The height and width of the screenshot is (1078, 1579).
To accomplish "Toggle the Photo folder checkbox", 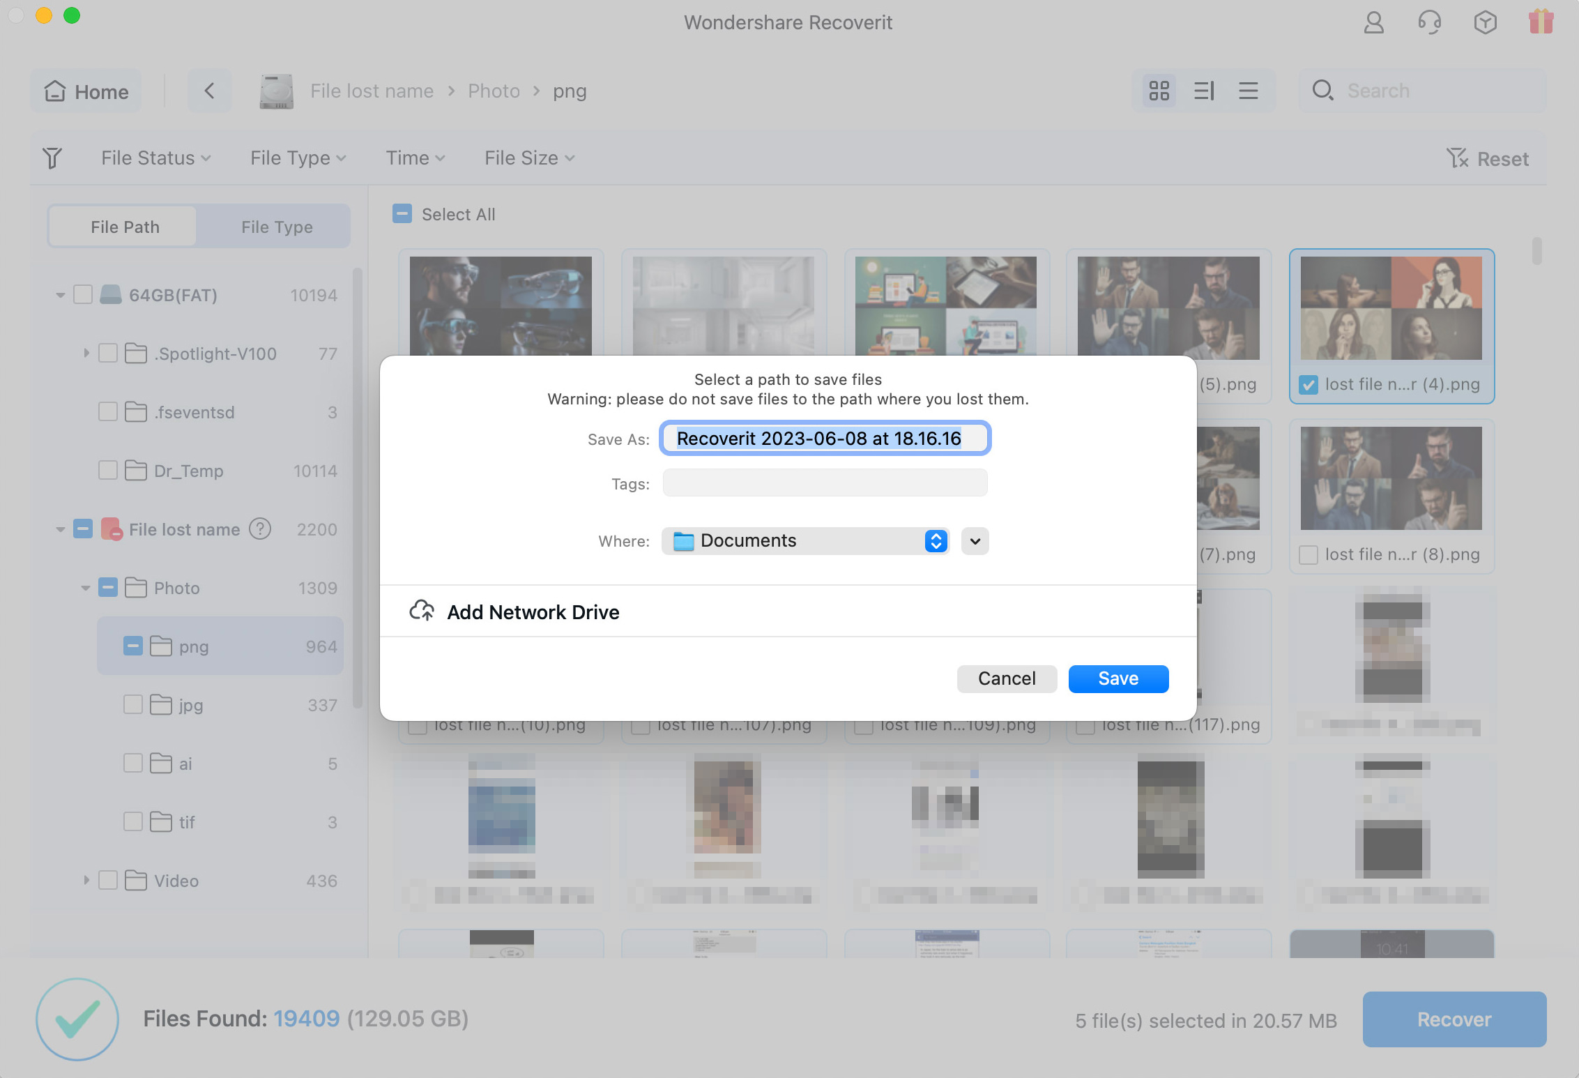I will pyautogui.click(x=108, y=588).
